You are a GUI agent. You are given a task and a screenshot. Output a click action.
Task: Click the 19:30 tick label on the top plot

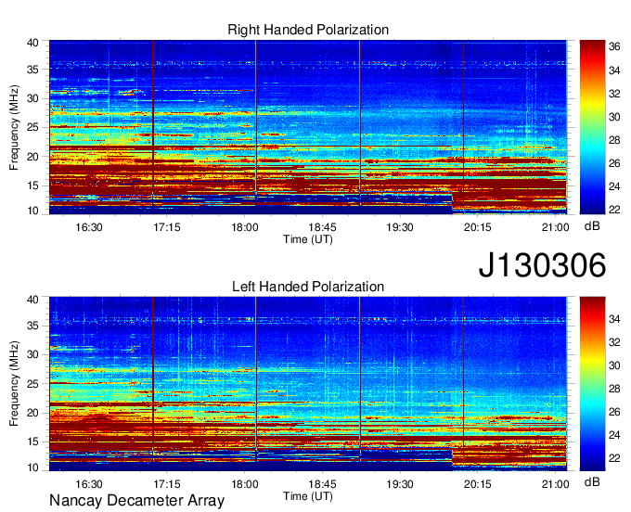click(x=400, y=227)
